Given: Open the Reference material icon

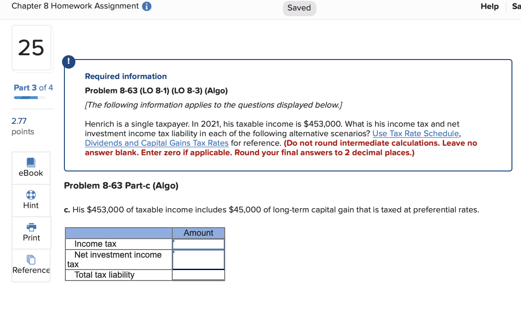Looking at the screenshot, I should click(x=31, y=265).
